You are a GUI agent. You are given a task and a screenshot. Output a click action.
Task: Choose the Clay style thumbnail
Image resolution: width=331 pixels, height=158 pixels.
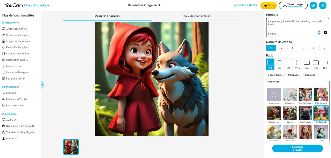[x=305, y=132]
